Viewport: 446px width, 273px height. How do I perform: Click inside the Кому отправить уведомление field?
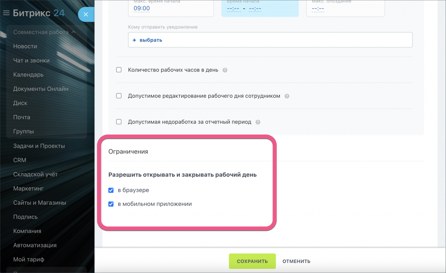coord(270,40)
